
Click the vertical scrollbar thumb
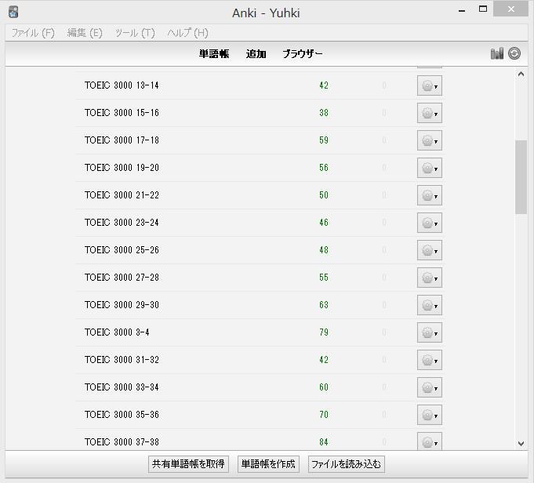click(x=521, y=176)
